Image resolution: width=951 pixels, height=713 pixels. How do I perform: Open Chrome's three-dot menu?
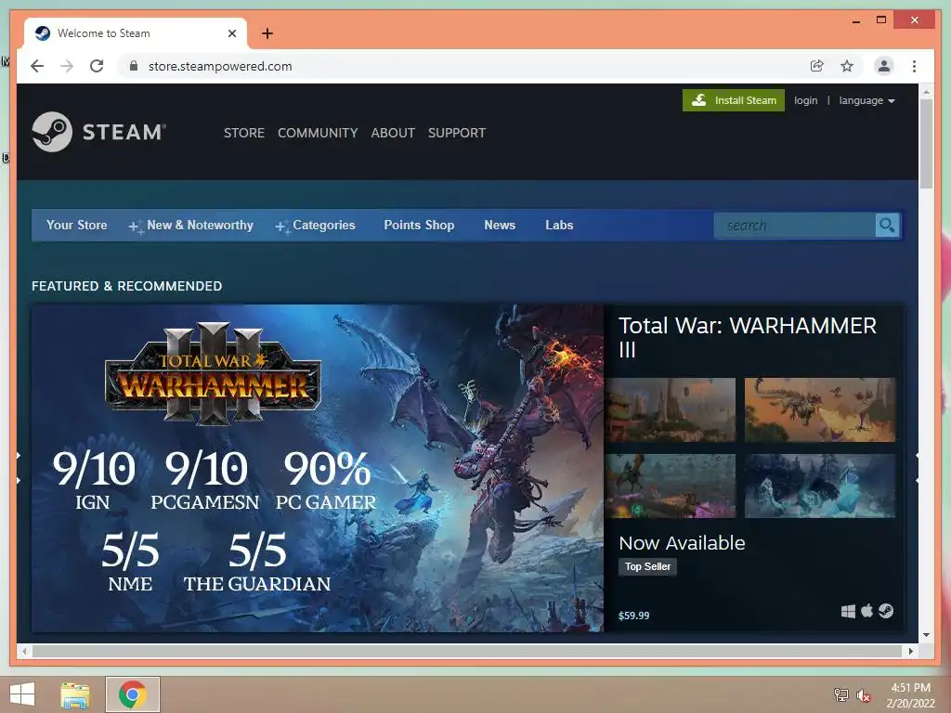(914, 66)
